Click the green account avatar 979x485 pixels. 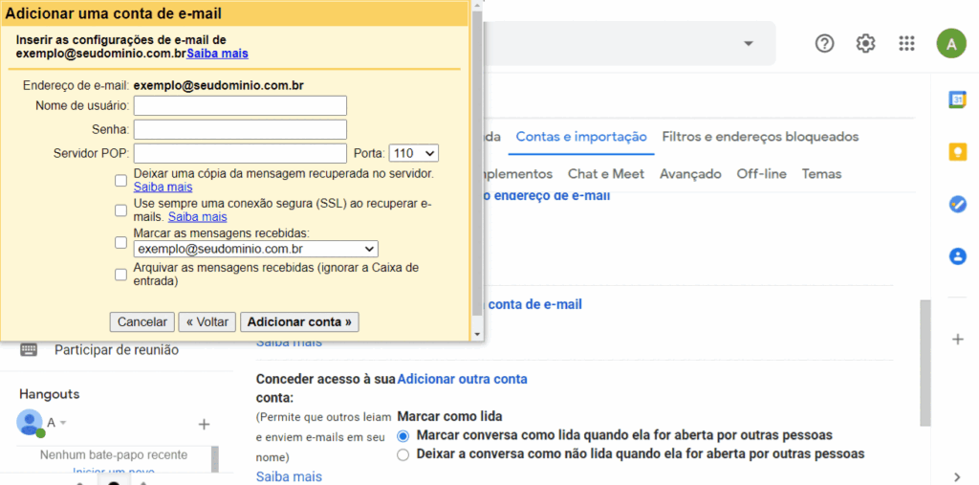point(950,43)
